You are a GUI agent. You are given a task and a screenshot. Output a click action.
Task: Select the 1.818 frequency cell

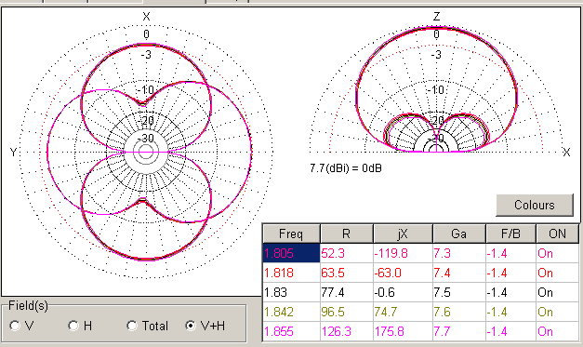tap(291, 273)
